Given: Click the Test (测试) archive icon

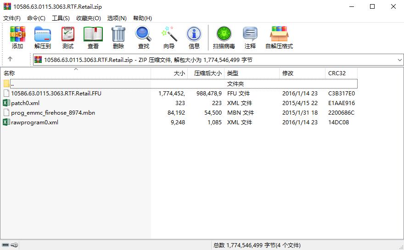Looking at the screenshot, I should 68,34.
